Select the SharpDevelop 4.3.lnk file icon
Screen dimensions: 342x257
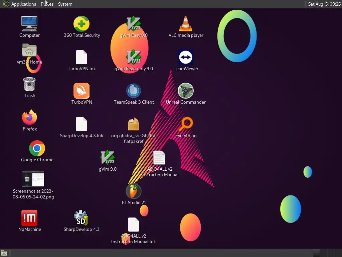tap(81, 124)
